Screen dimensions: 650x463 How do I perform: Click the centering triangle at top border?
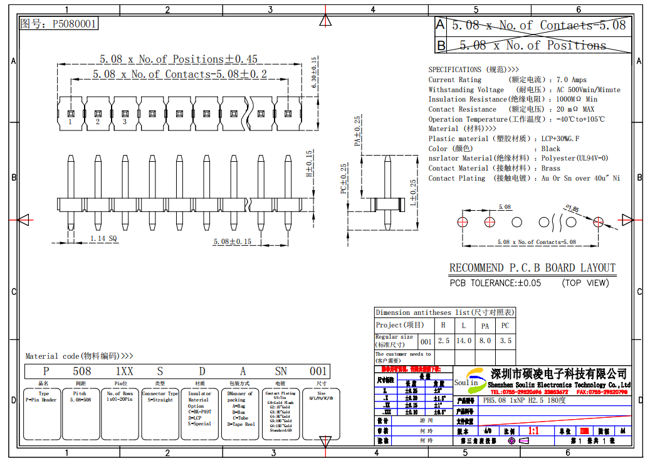click(x=325, y=20)
